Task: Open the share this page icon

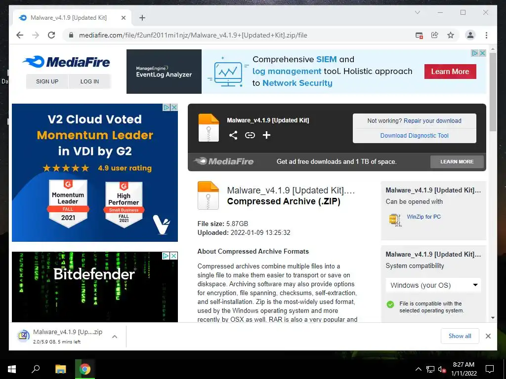Action: (435, 35)
